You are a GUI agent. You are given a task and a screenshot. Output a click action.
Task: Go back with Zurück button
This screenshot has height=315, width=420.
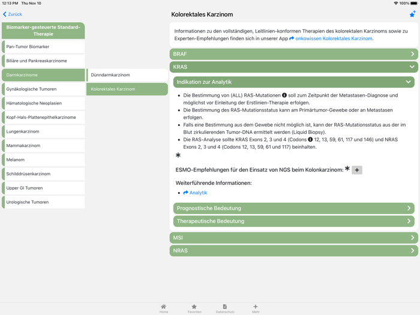(13, 14)
